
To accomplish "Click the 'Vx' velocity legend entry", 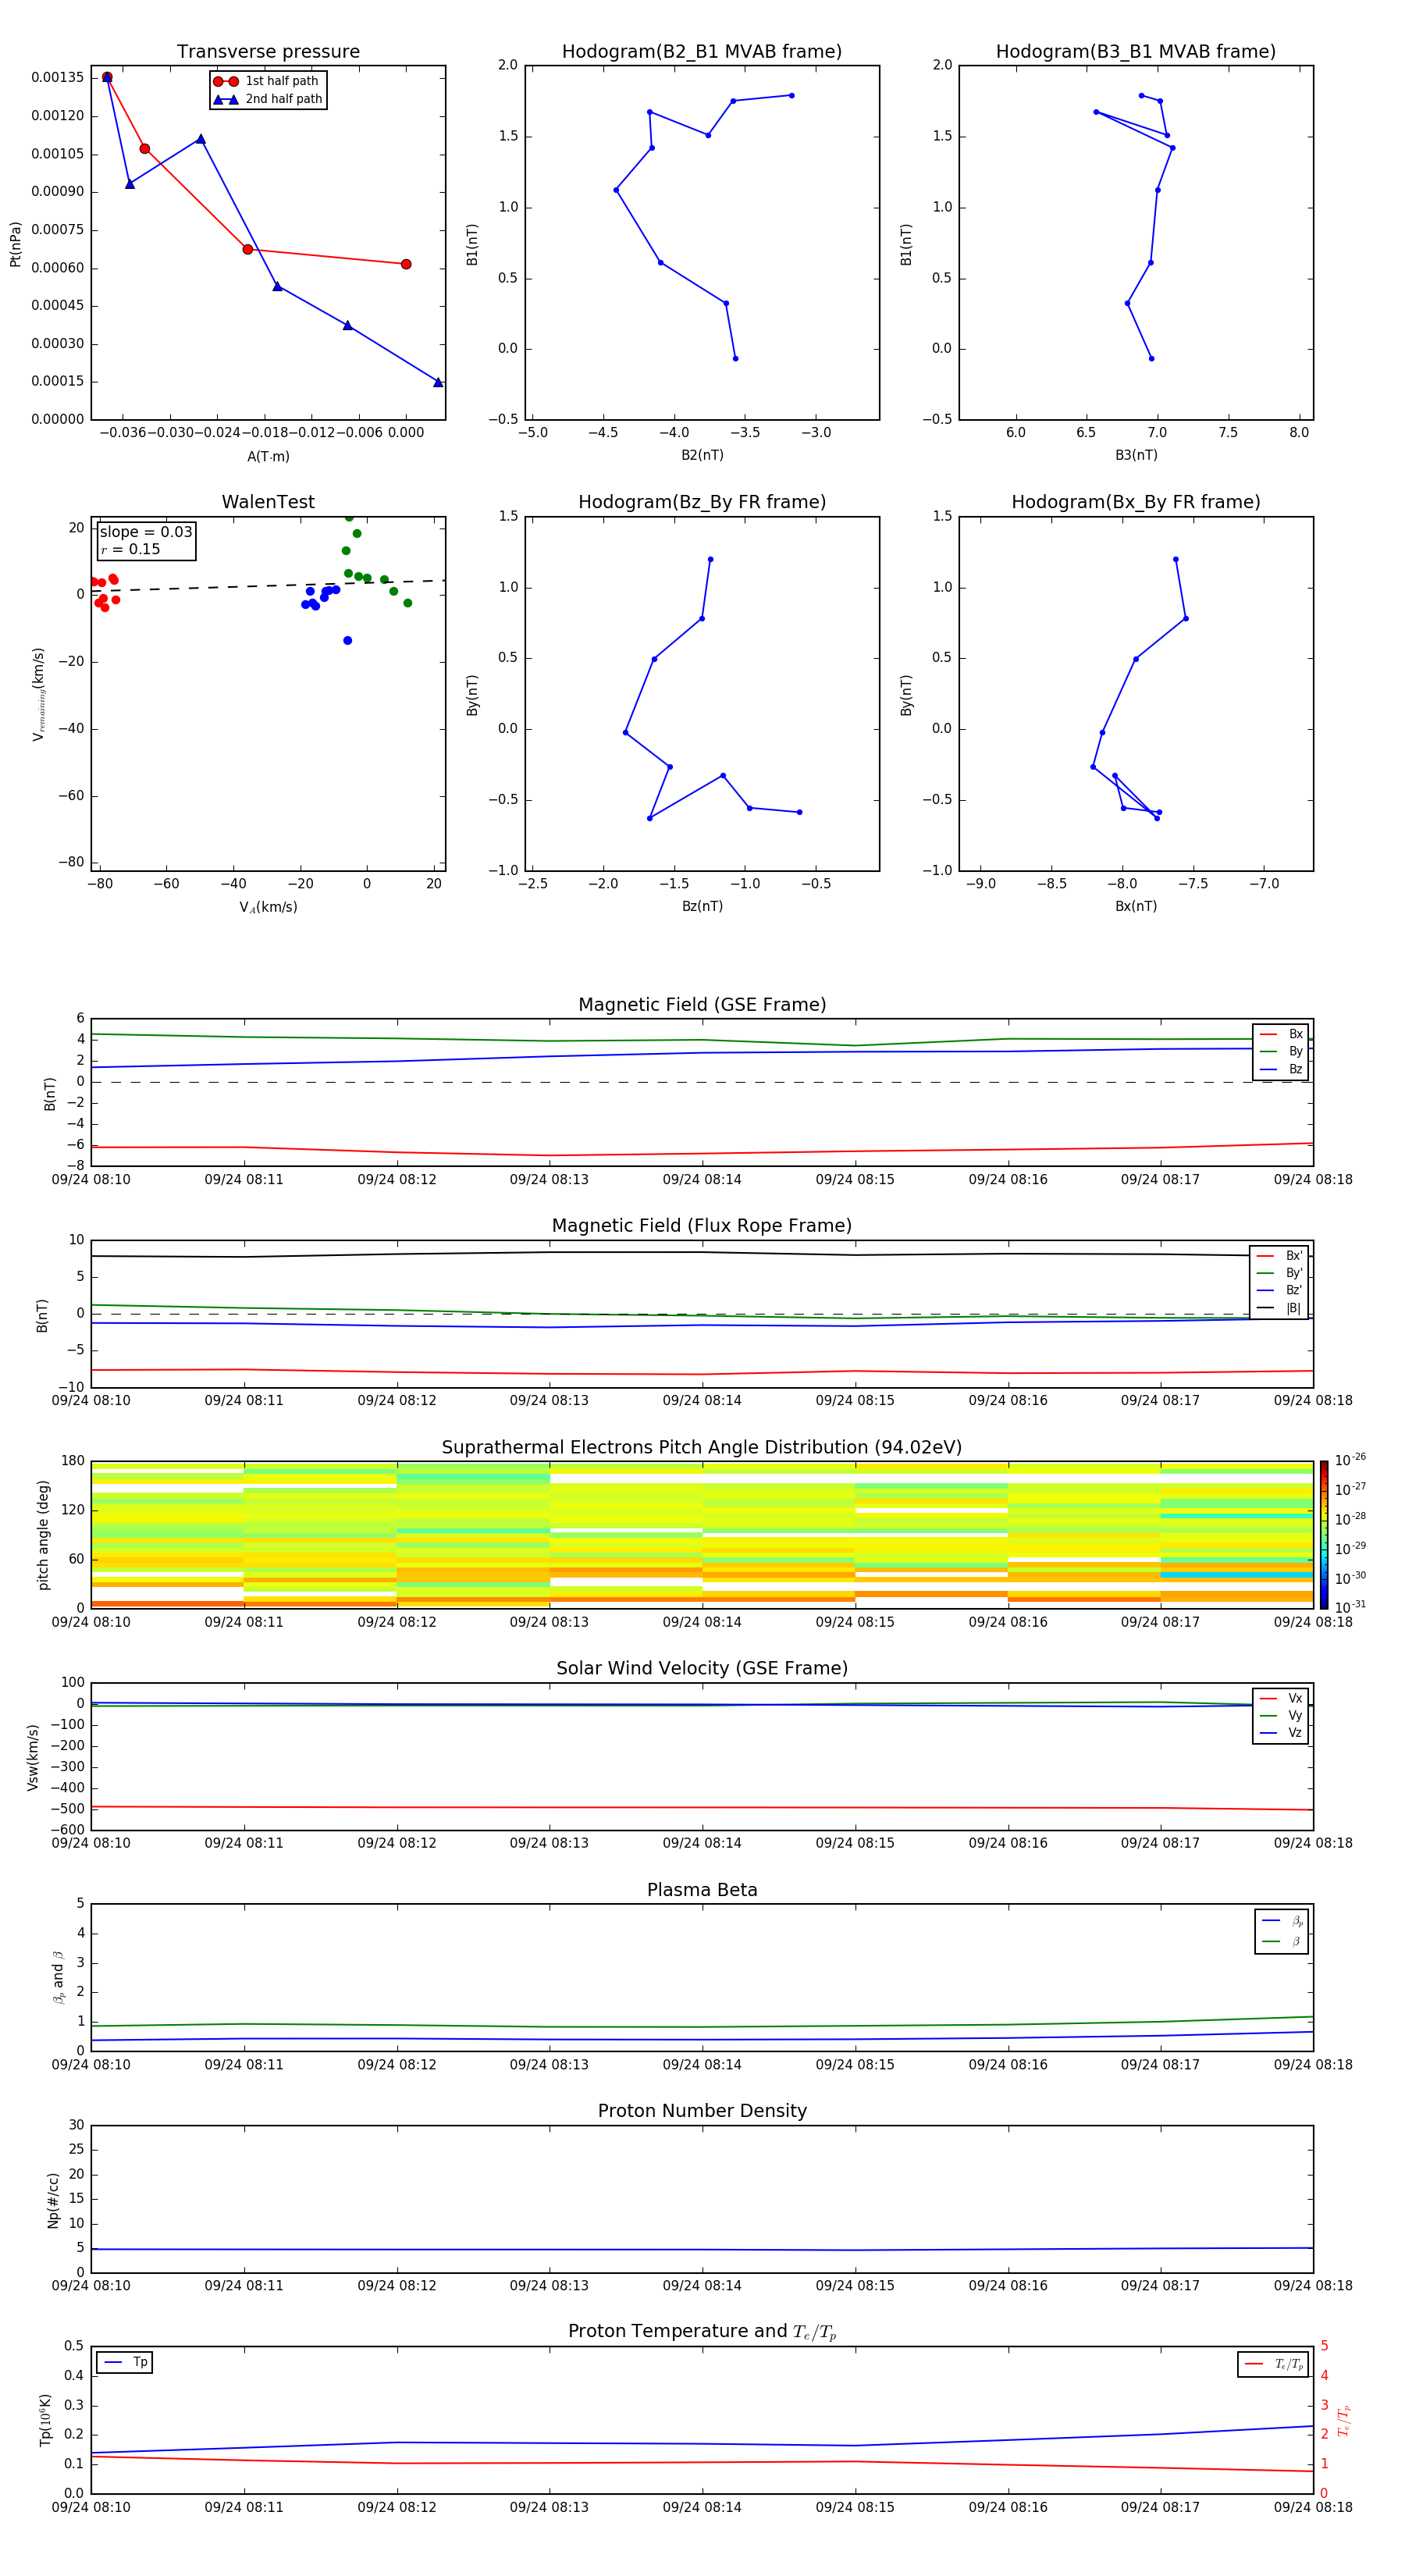I will pos(1281,1698).
